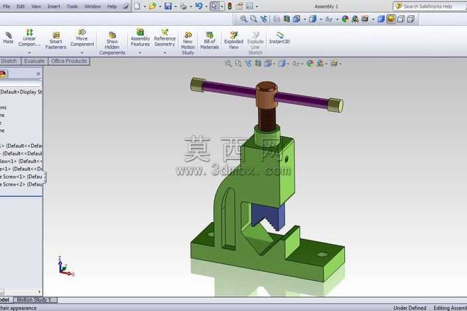The image size is (467, 311).
Task: Open the File menu
Action: [6, 6]
